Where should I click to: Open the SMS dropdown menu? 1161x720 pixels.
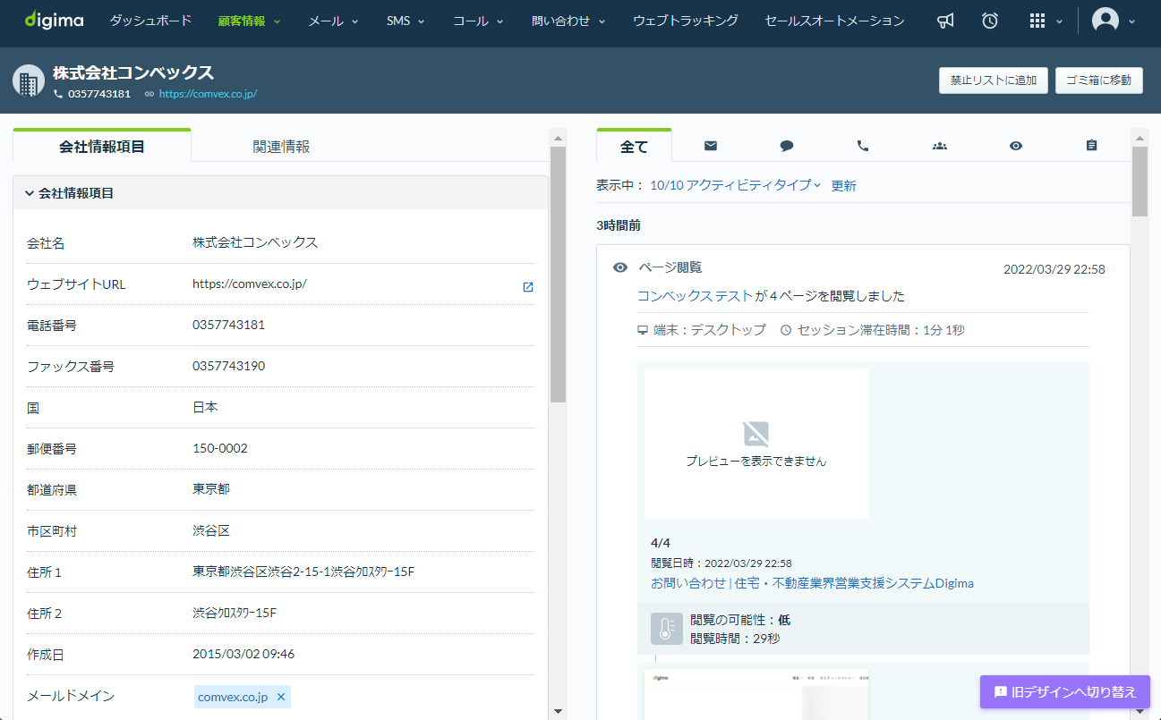pyautogui.click(x=405, y=21)
